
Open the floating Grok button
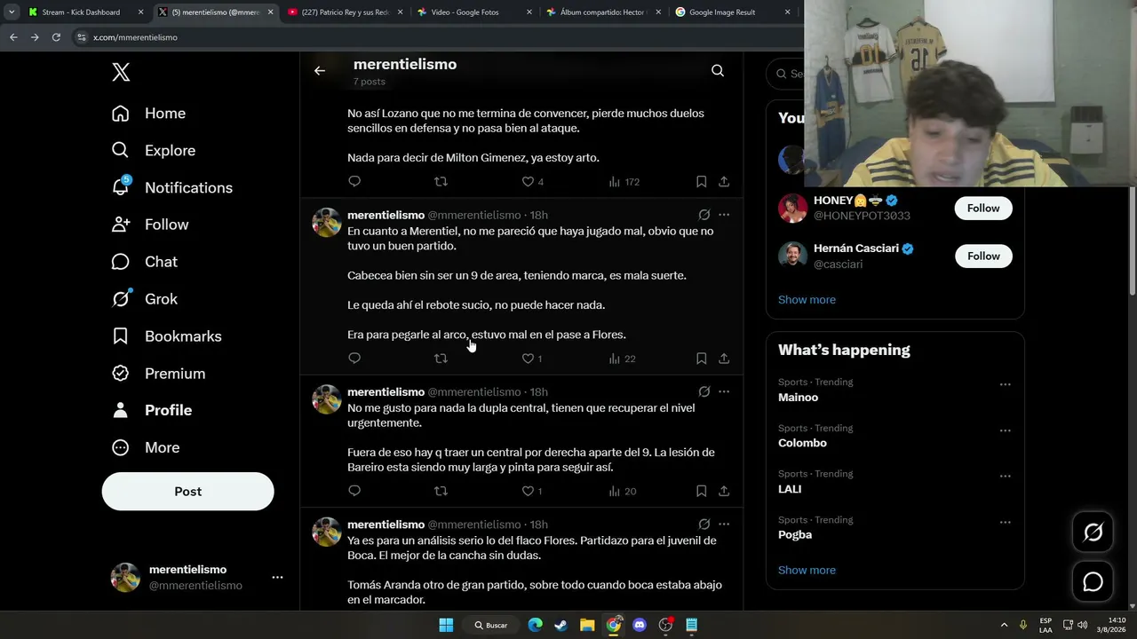tap(1093, 532)
